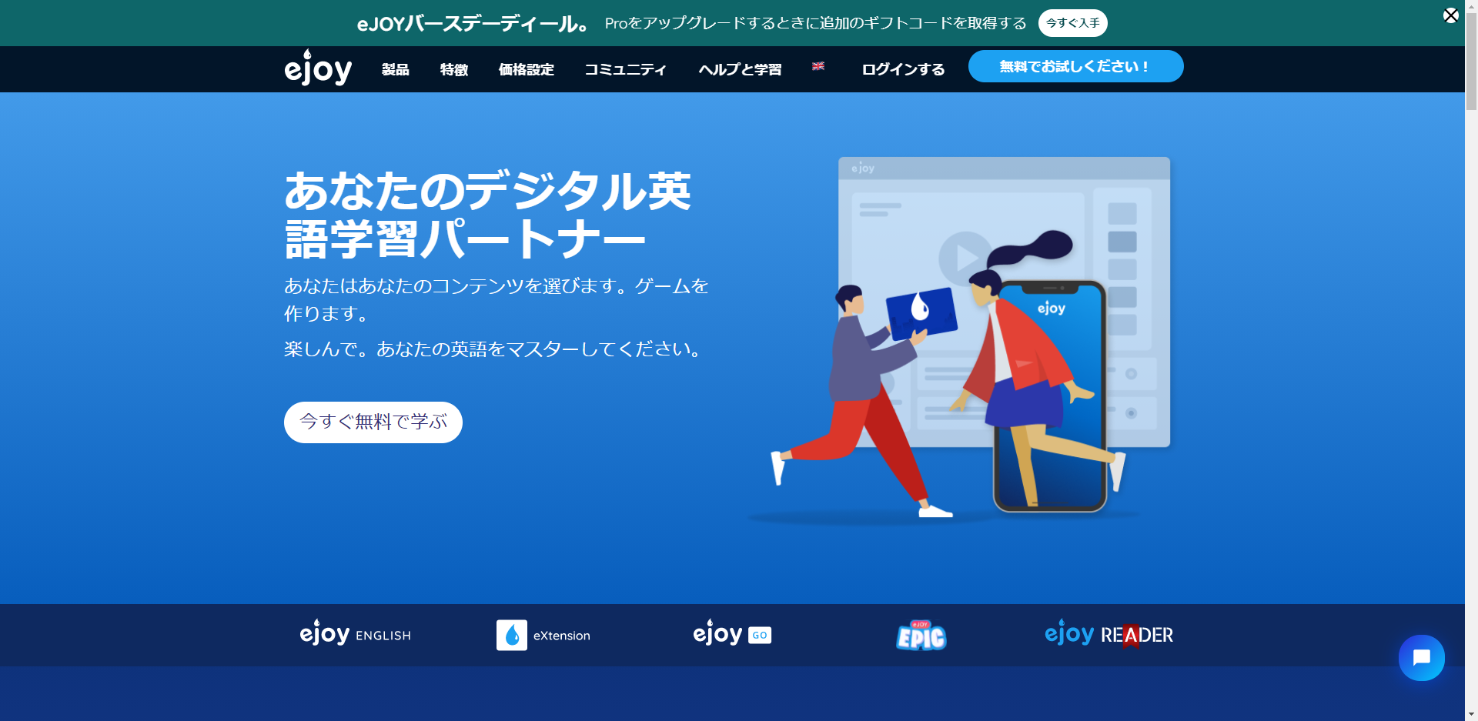Click the eJOY logo in the navigation bar
Viewport: 1478px width, 721px height.
coord(317,68)
